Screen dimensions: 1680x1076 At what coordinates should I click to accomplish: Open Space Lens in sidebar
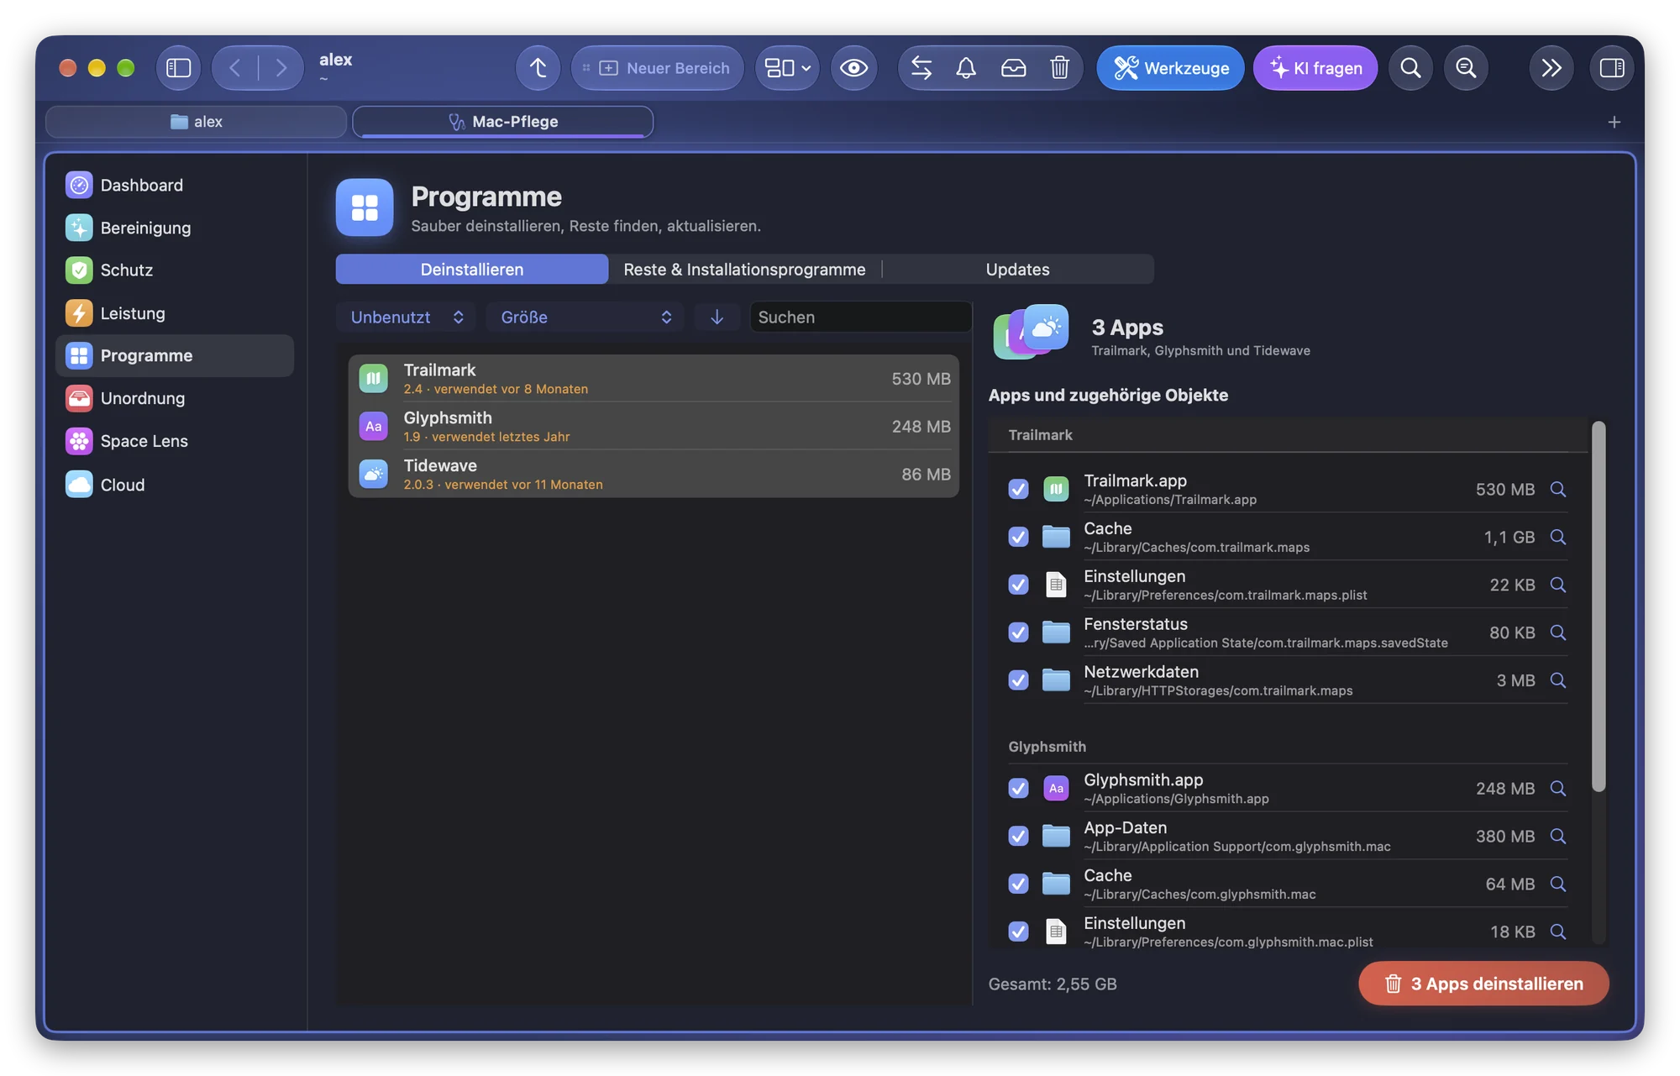[x=175, y=441]
